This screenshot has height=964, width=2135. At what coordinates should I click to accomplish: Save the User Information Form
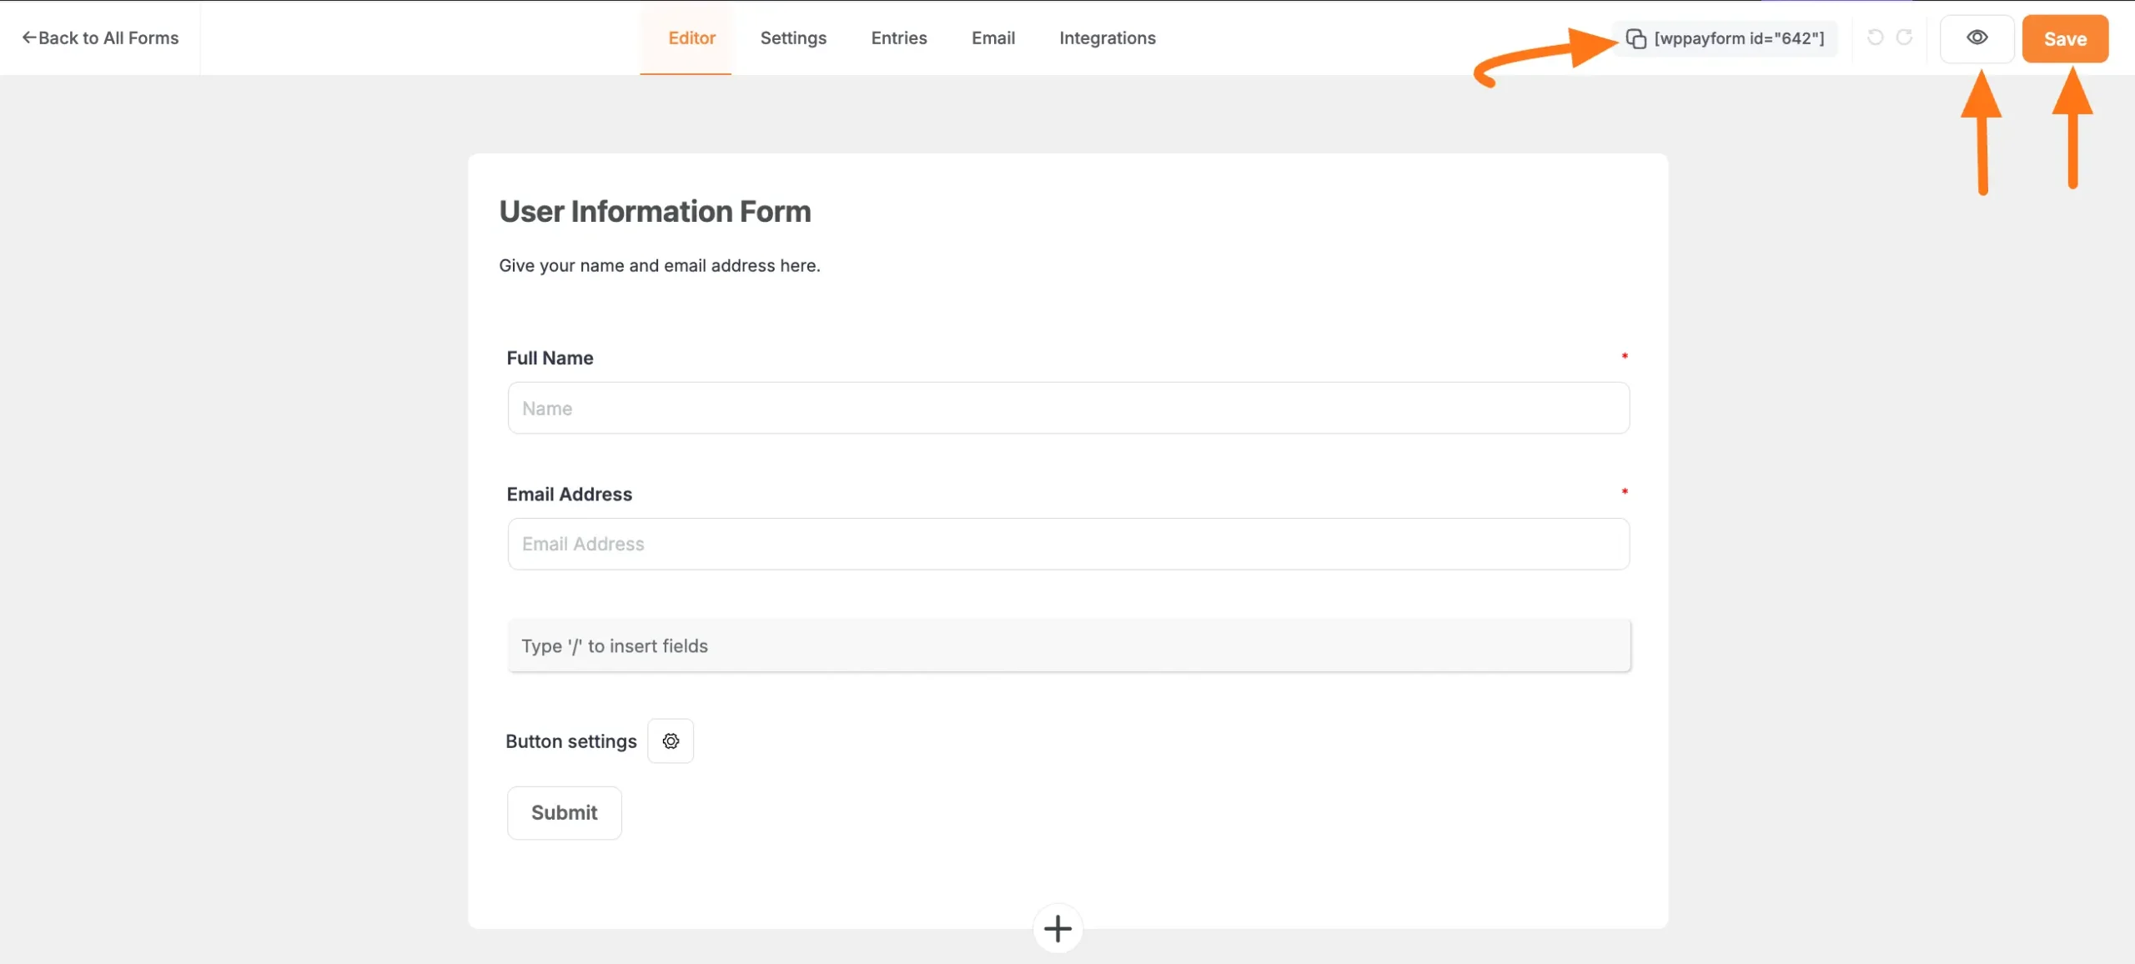[x=2066, y=38]
